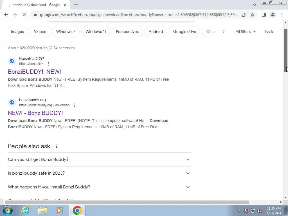Click the bonzibuddy.org site favicon
The height and width of the screenshot is (216, 288).
pos(12,102)
